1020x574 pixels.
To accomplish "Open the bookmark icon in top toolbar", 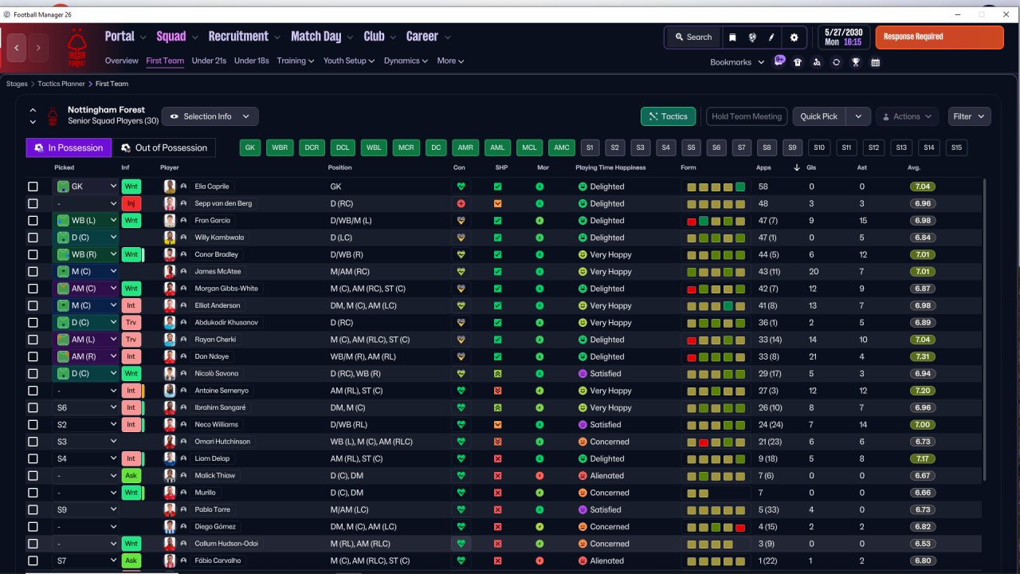I will tap(732, 37).
